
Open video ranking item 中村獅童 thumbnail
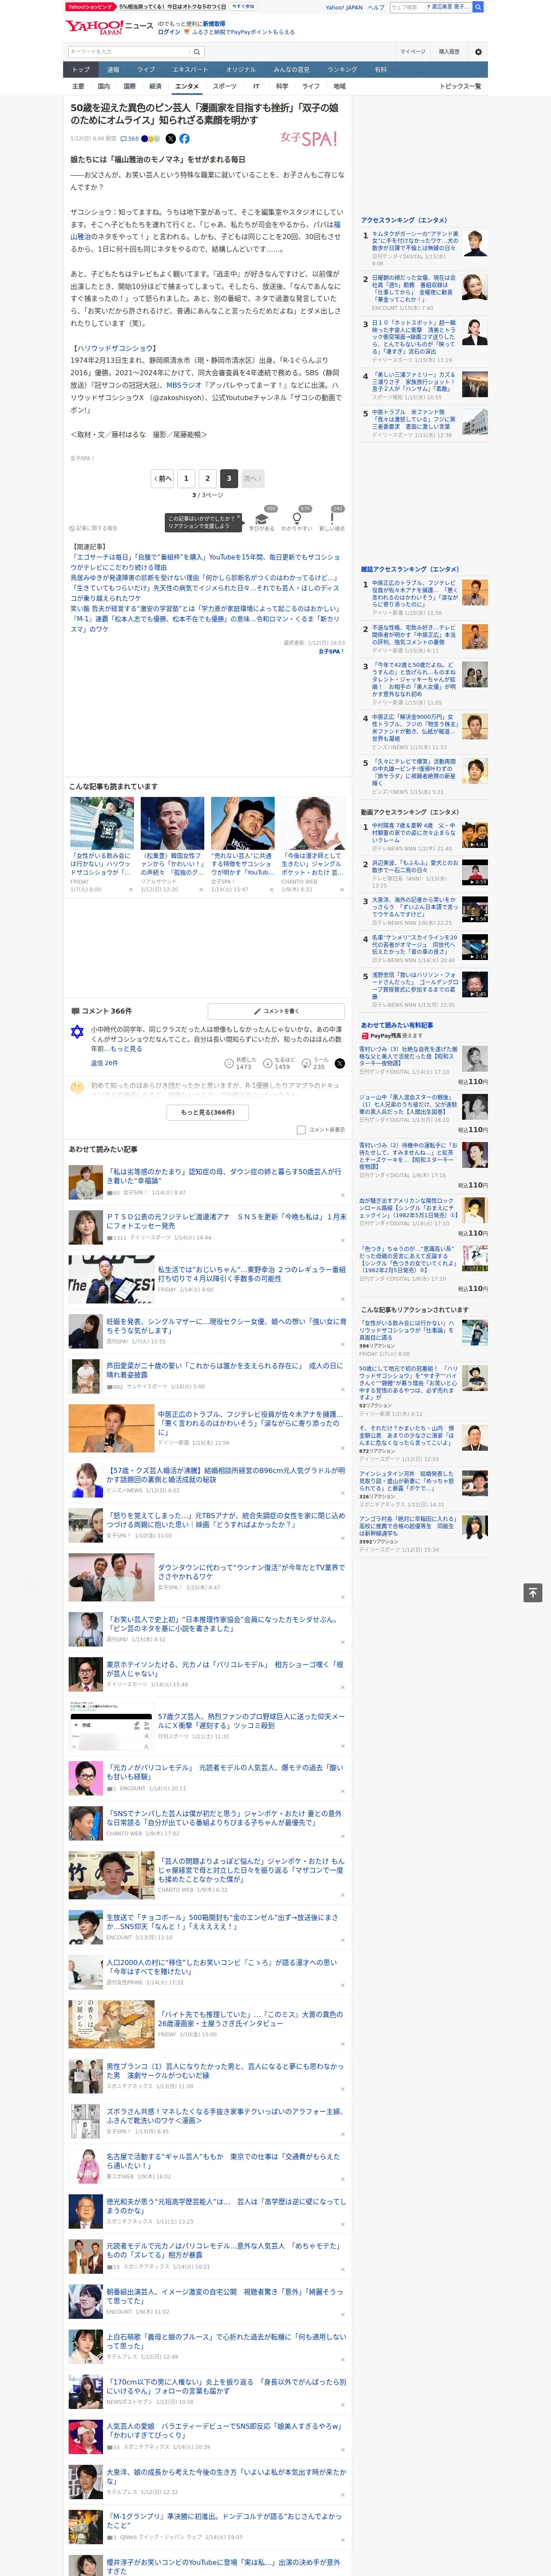pyautogui.click(x=475, y=835)
